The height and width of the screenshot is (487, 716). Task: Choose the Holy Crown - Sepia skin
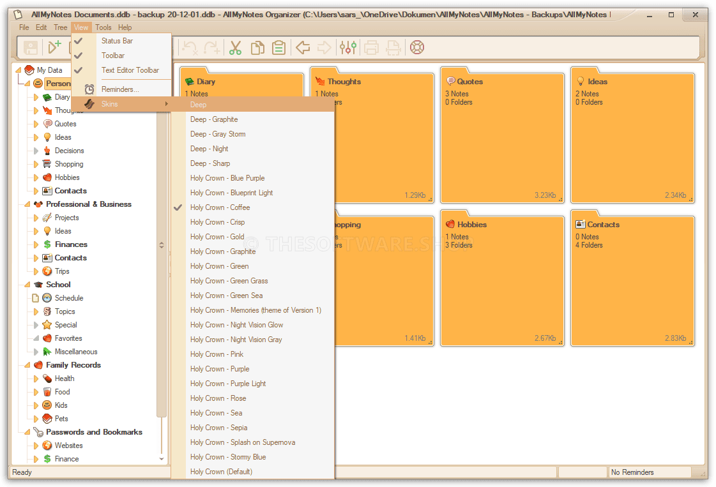253,427
